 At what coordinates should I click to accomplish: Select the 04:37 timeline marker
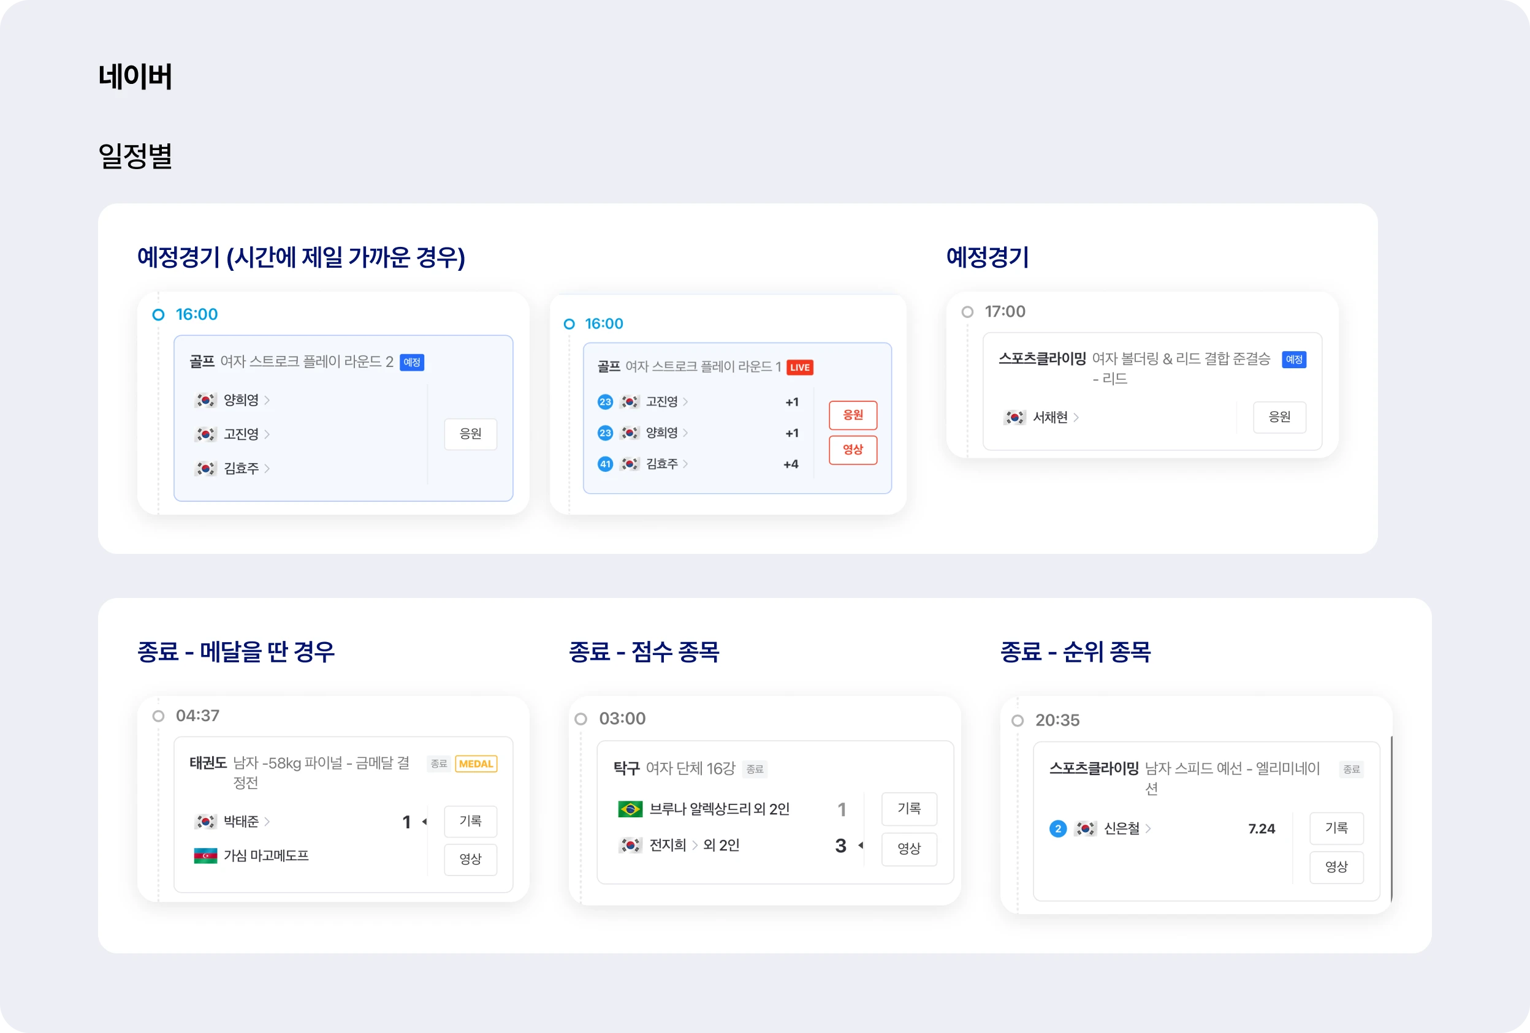[x=158, y=716]
